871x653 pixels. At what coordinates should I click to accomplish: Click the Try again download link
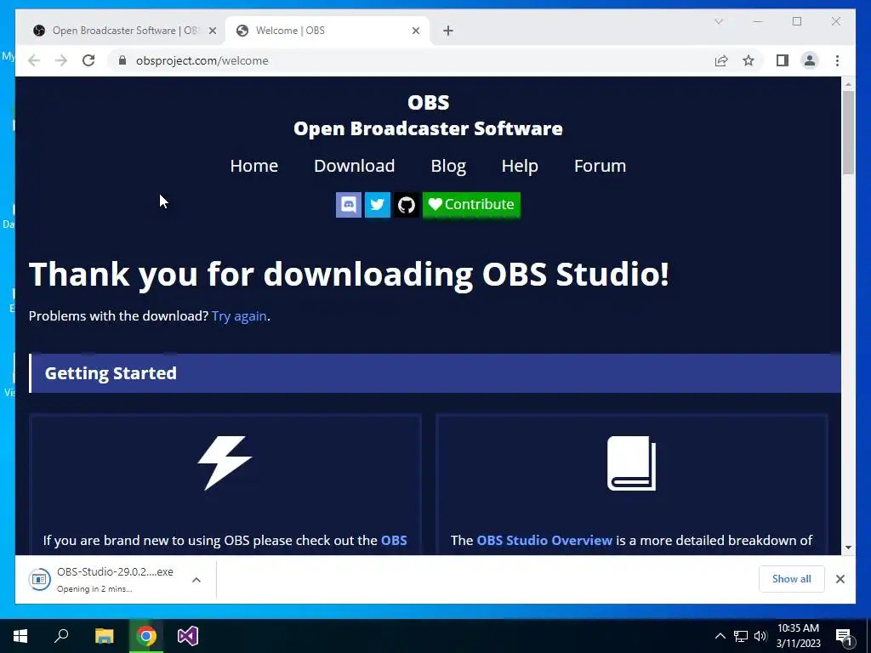click(239, 316)
